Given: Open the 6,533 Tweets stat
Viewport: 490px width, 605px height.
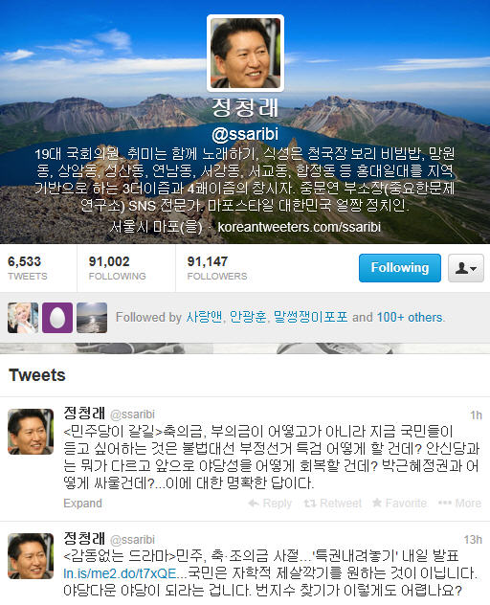Looking at the screenshot, I should tap(28, 268).
